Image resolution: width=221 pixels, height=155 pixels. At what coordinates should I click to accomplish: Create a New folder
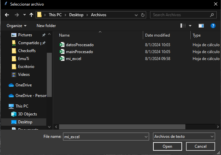pos(46,26)
